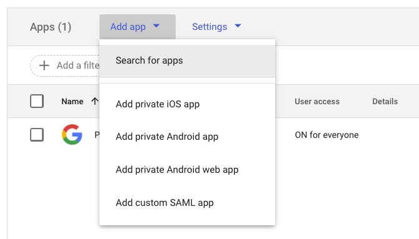The image size is (419, 239).
Task: Choose Add private Android app
Action: tap(188, 137)
